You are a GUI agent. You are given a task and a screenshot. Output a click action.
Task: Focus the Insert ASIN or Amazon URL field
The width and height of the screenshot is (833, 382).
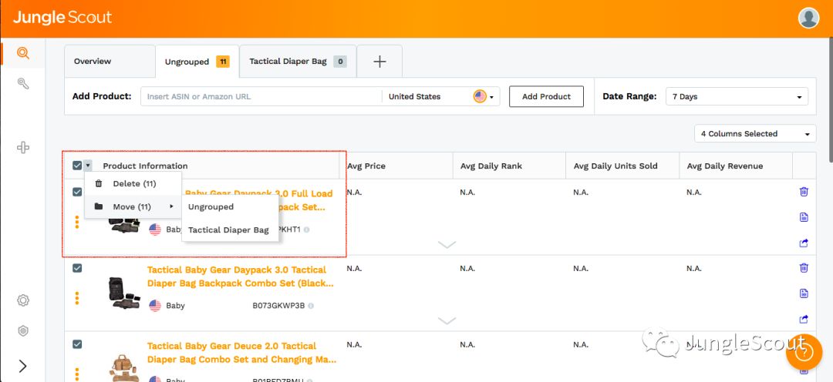point(261,96)
